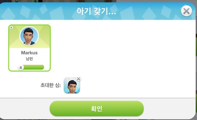
Task: Click Markus's green relationship progress bar
Action: coord(33,67)
